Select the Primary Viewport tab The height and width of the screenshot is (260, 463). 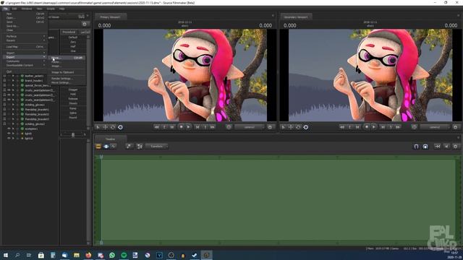click(x=110, y=17)
